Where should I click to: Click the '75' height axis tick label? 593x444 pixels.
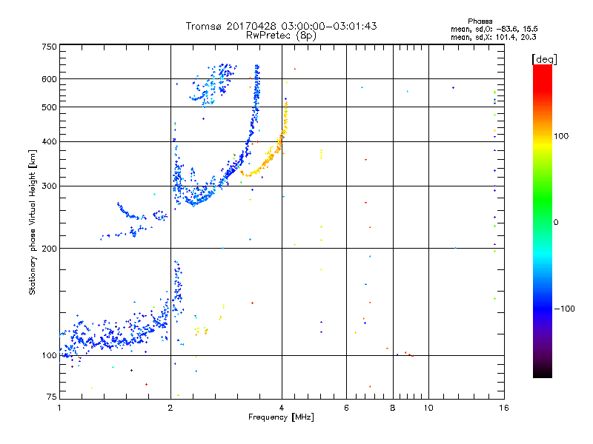coord(52,397)
